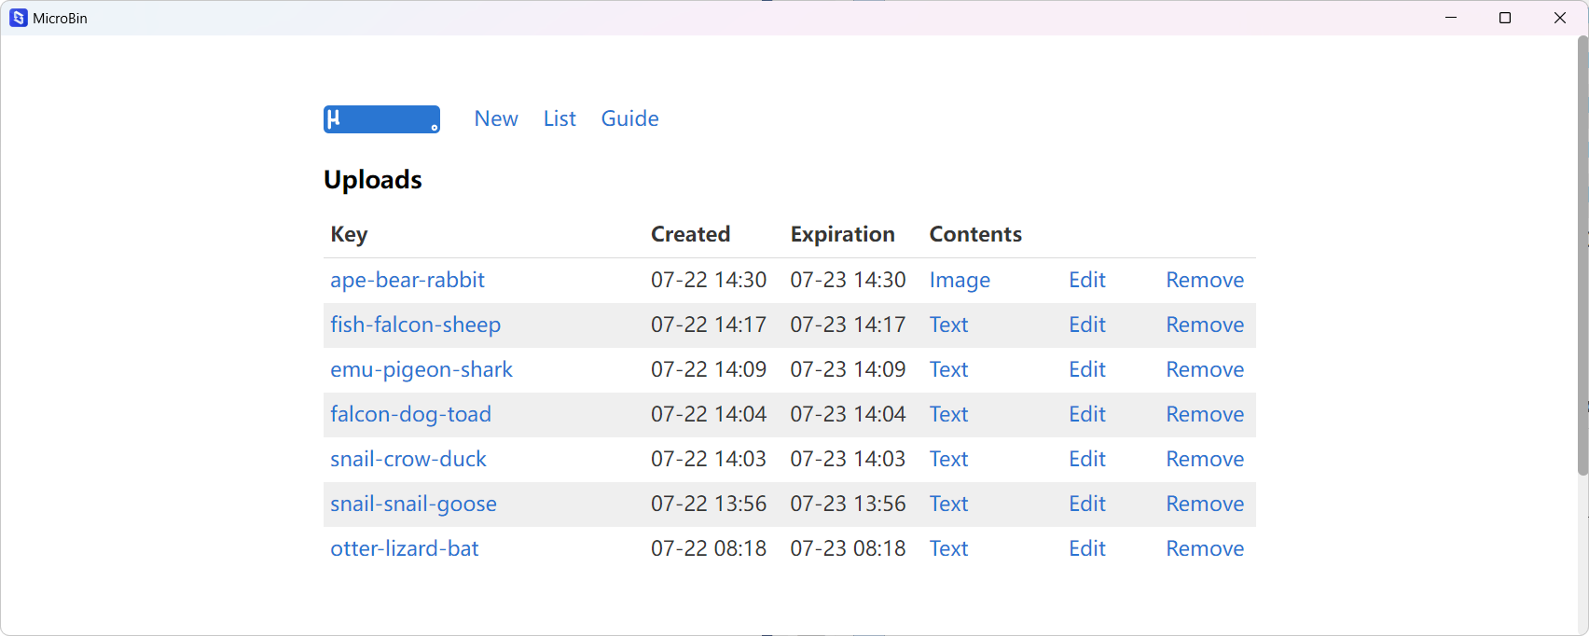The image size is (1589, 636).
Task: Remove the fish-falcon-sheep upload
Action: pos(1205,325)
